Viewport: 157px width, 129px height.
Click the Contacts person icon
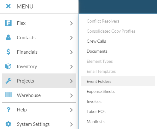8,37
